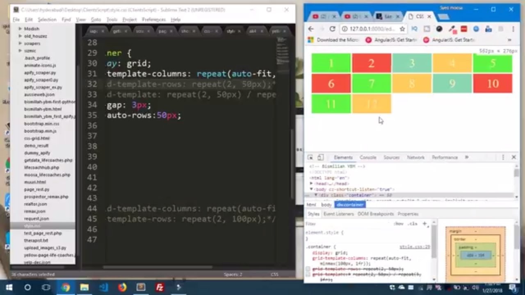The height and width of the screenshot is (295, 525).
Task: Open Windows Start menu
Action: pyautogui.click(x=9, y=288)
